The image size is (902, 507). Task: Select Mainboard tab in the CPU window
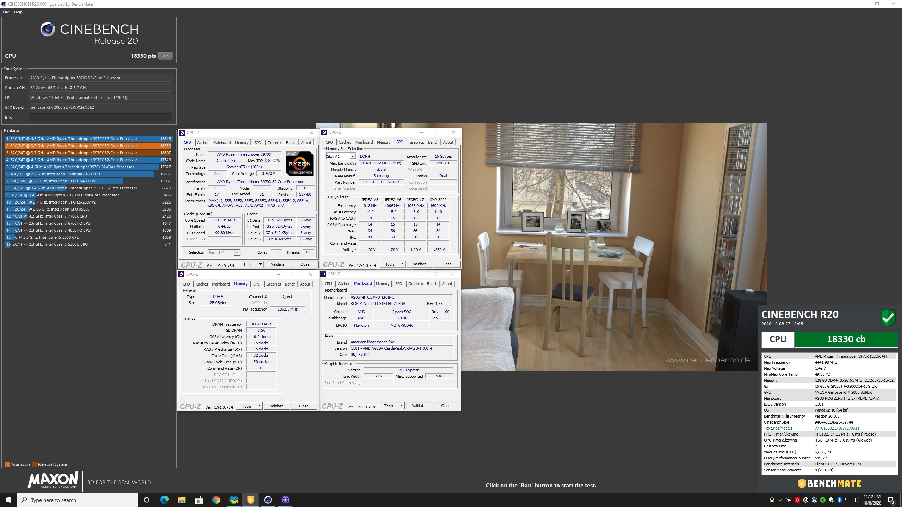222,143
